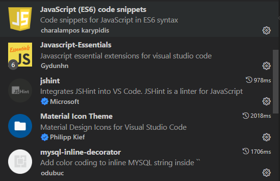Select the JavaScript (ES6) code snippets title
Screen dimensions: 280x181
[93, 10]
